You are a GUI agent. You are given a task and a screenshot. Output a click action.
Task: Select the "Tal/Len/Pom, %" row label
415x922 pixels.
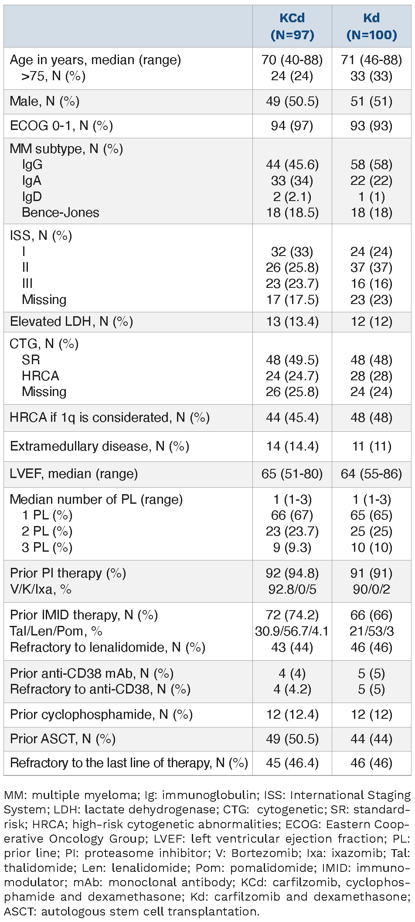(56, 631)
